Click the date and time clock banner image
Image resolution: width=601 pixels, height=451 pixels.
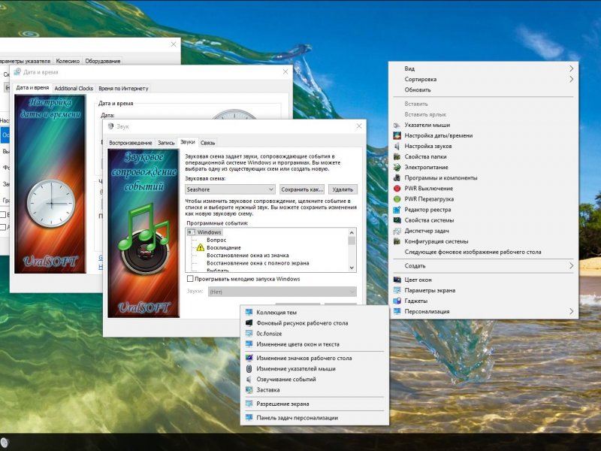coord(50,184)
